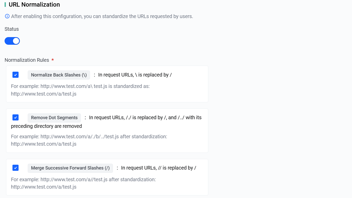The width and height of the screenshot is (352, 198).
Task: Uncheck the Normalize Back Slashes checkbox
Action: [16, 75]
